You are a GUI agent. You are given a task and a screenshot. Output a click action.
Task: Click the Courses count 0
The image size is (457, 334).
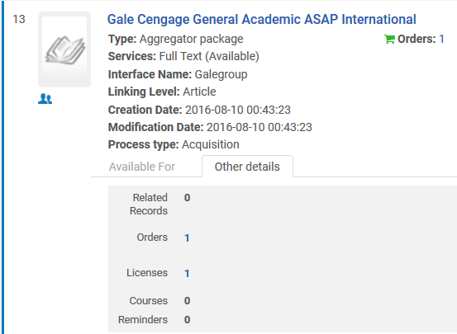pos(187,300)
